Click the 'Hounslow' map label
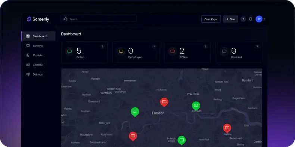This screenshot has height=147, width=295. 86,135
